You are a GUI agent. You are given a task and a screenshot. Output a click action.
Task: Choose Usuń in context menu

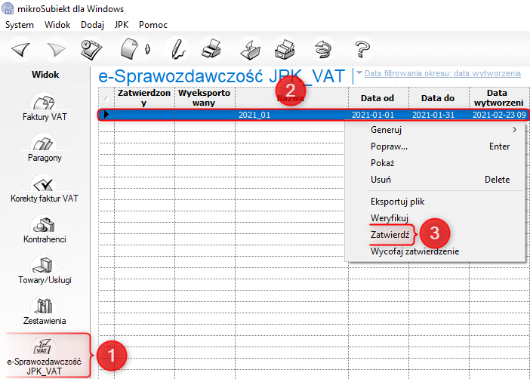coord(435,180)
